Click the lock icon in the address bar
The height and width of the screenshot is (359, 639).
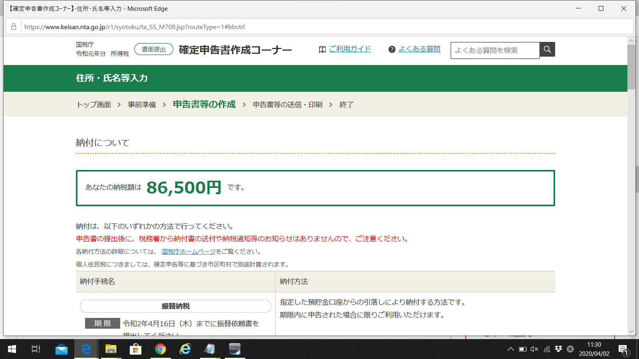13,27
